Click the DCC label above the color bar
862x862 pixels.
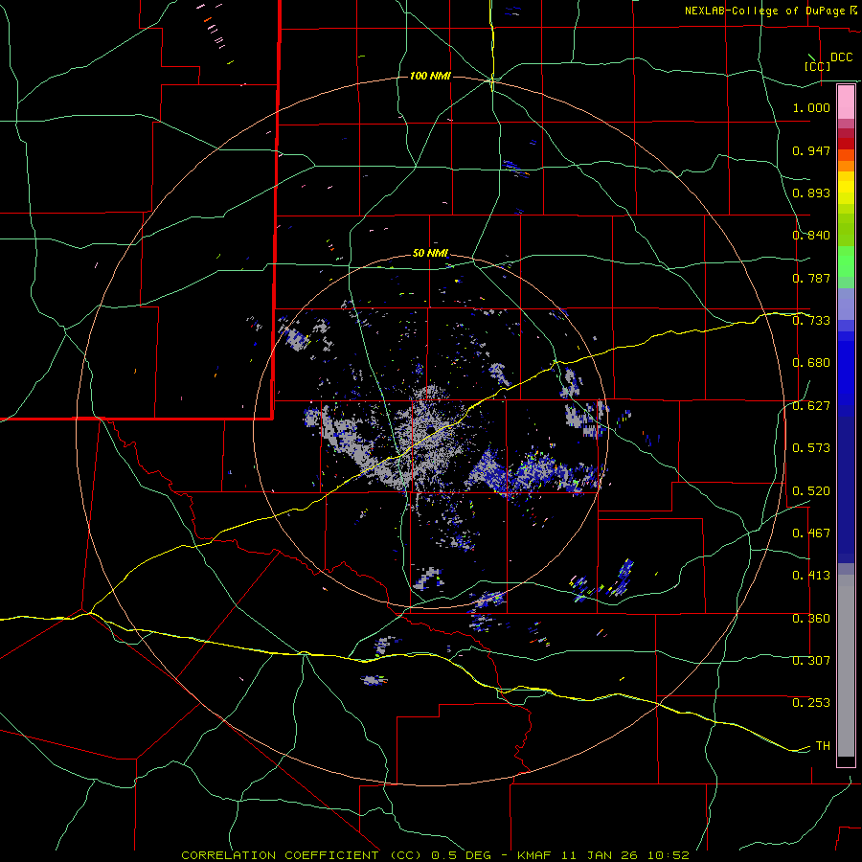click(x=842, y=57)
